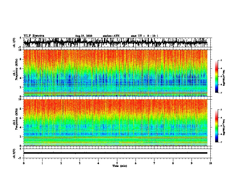Click the ch.1 voltage waveform panel
The height and width of the screenshot is (183, 237).
117,42
